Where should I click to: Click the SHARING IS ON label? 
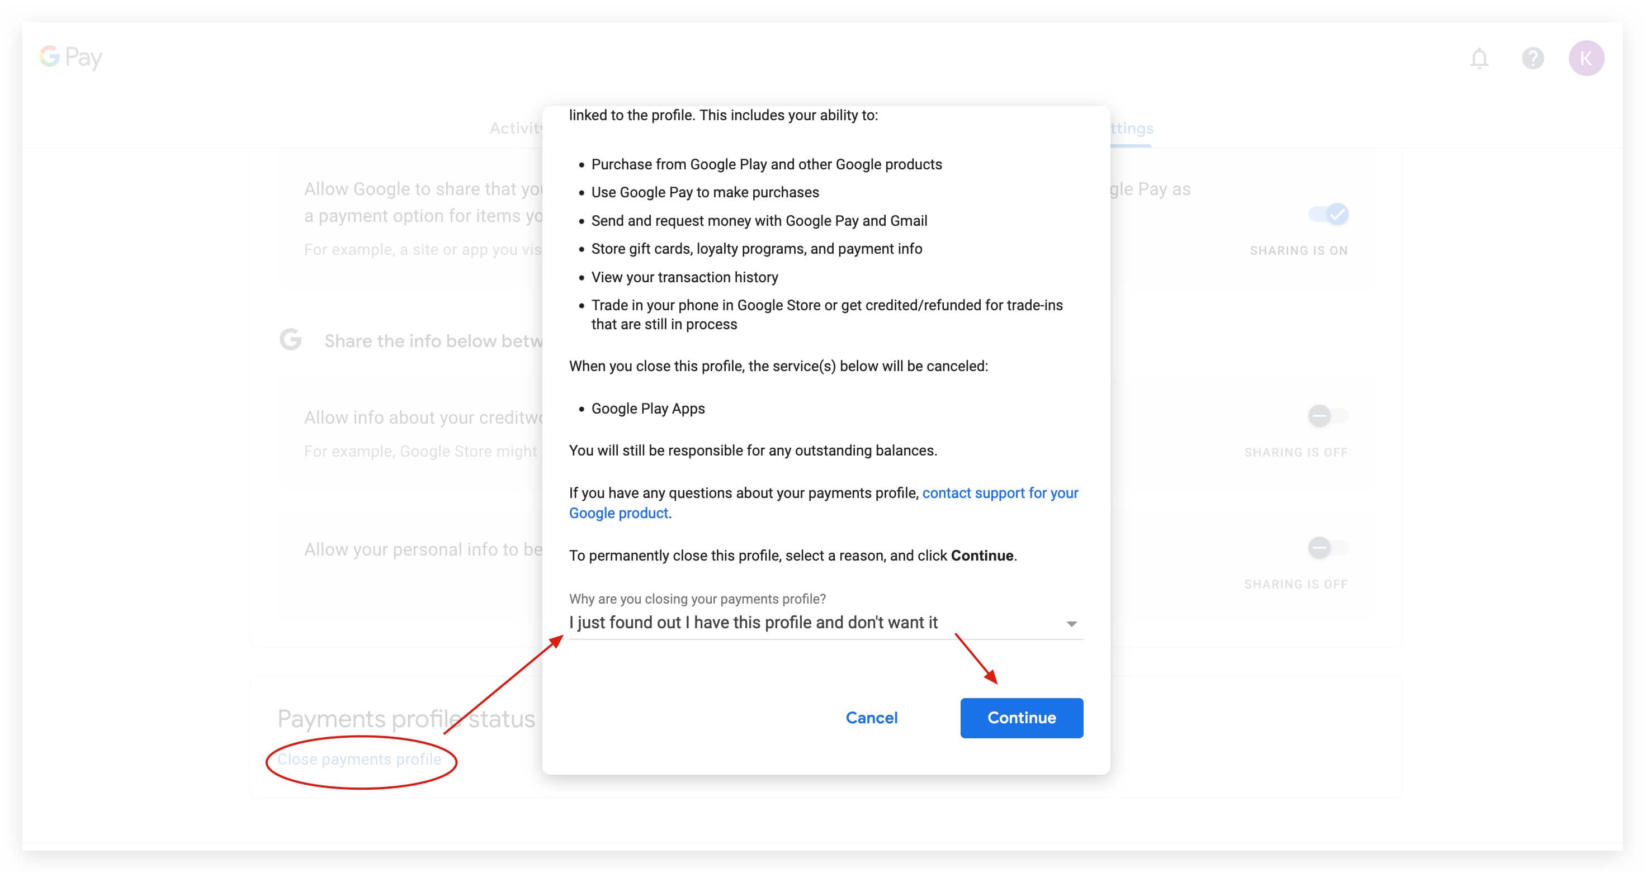[1298, 251]
